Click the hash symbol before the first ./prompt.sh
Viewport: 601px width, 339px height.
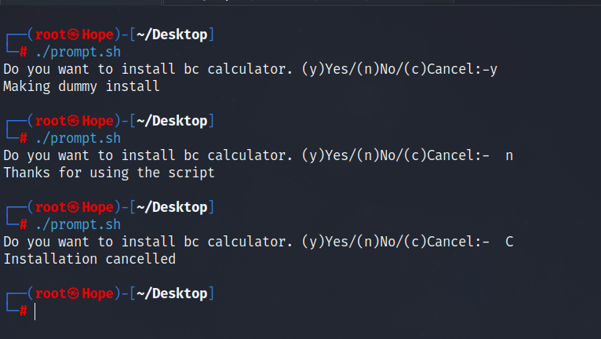click(x=23, y=52)
